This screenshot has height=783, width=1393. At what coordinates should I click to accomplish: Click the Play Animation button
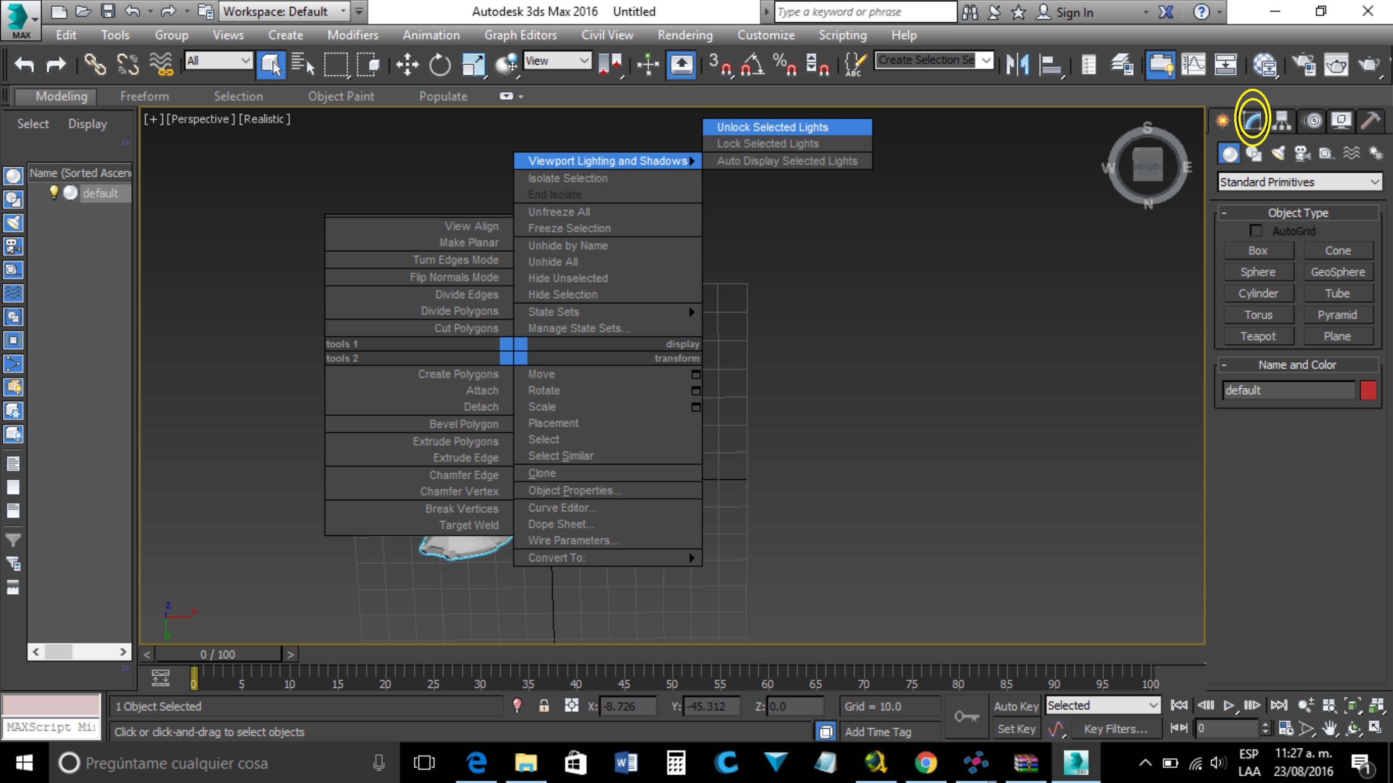(x=1229, y=705)
